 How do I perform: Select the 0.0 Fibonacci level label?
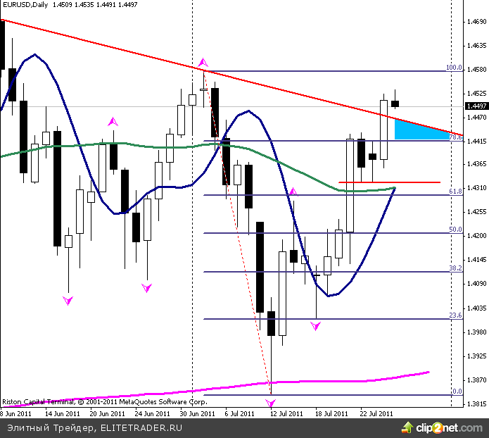pos(456,391)
